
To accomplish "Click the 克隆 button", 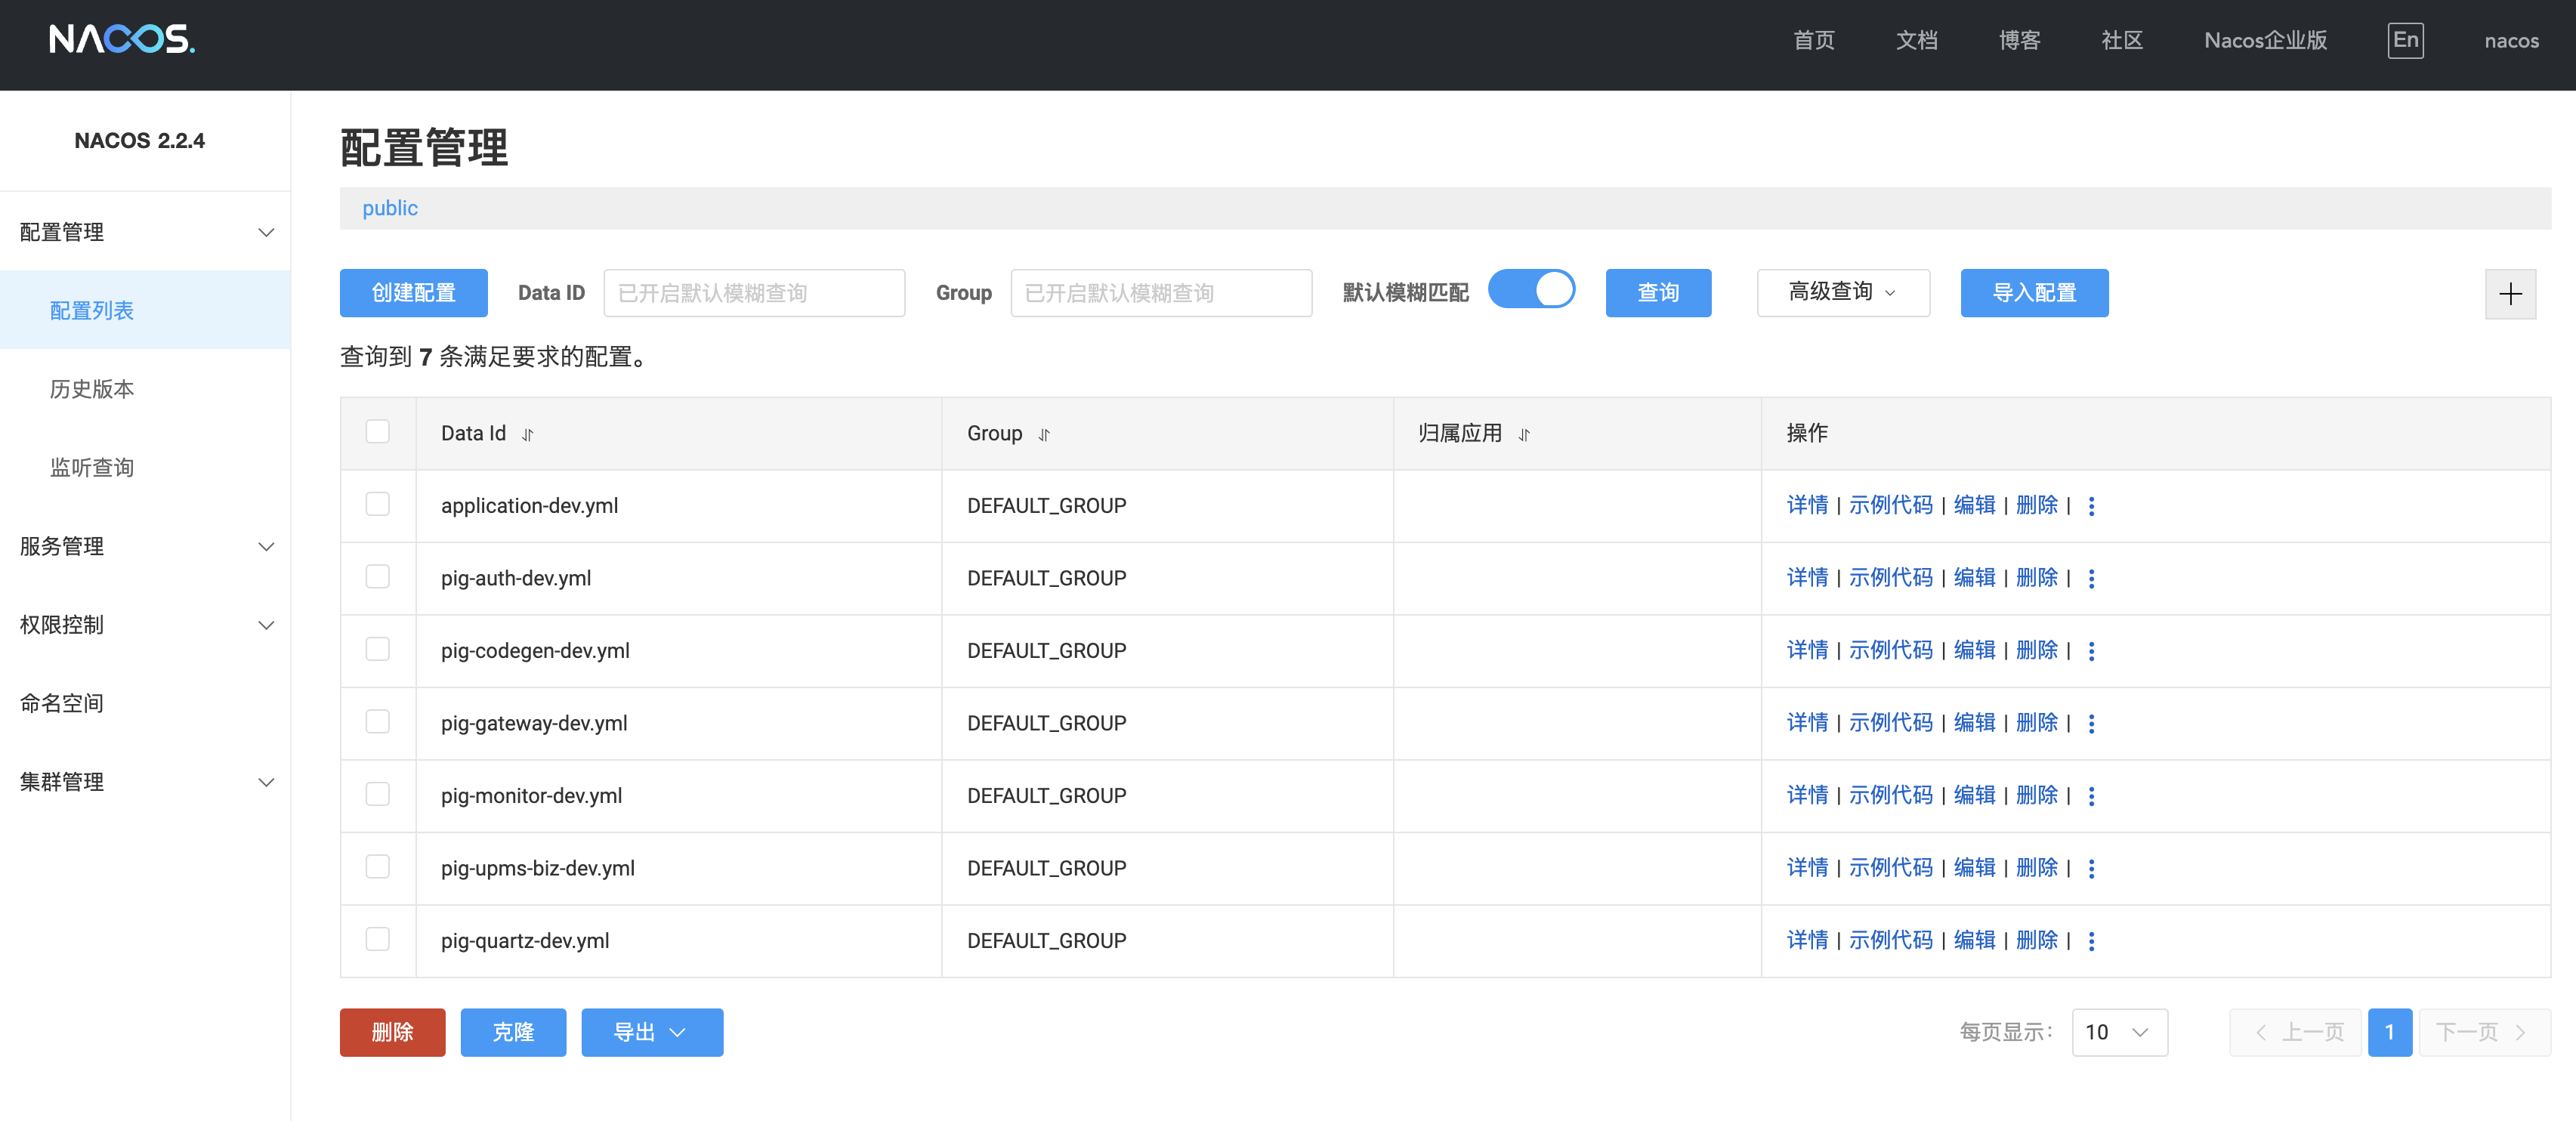I will coord(513,1033).
